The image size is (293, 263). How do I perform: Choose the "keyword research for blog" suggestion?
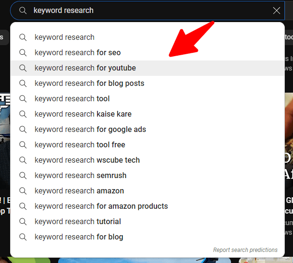(x=79, y=237)
